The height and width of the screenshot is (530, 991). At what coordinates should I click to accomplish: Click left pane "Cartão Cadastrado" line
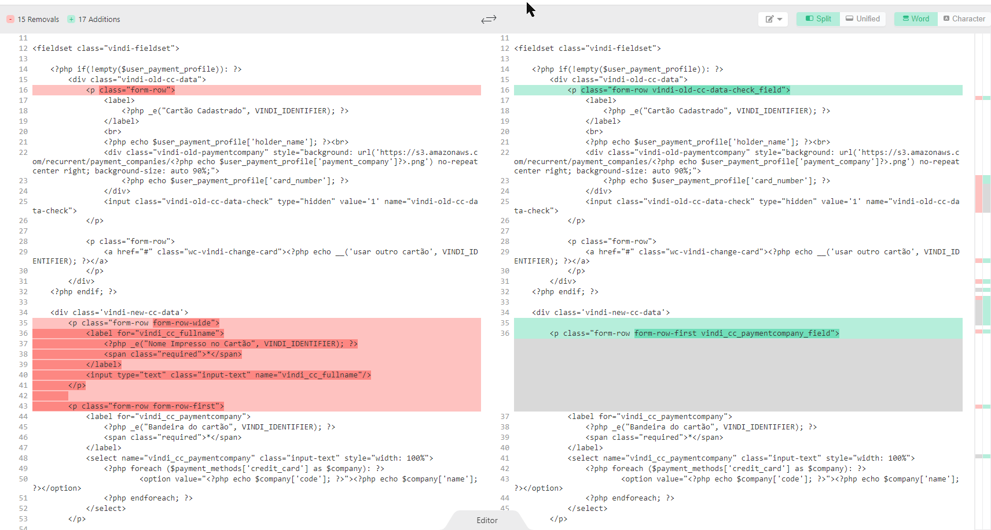(x=235, y=111)
